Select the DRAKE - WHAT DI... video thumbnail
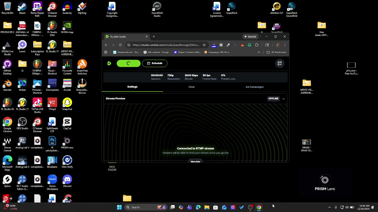The image size is (378, 212). 307,145
